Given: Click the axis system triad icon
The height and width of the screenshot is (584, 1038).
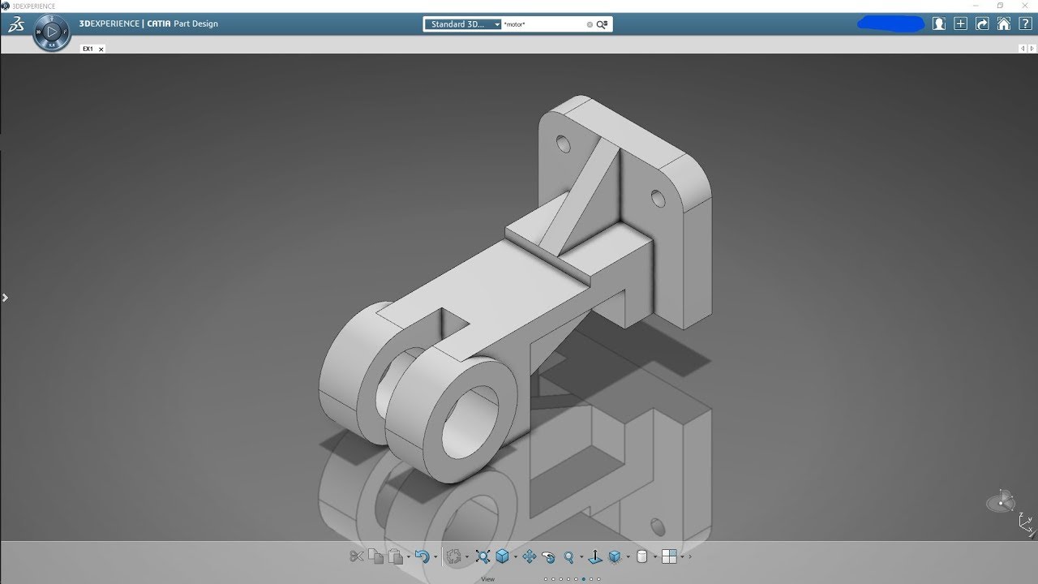Looking at the screenshot, I should (1026, 522).
